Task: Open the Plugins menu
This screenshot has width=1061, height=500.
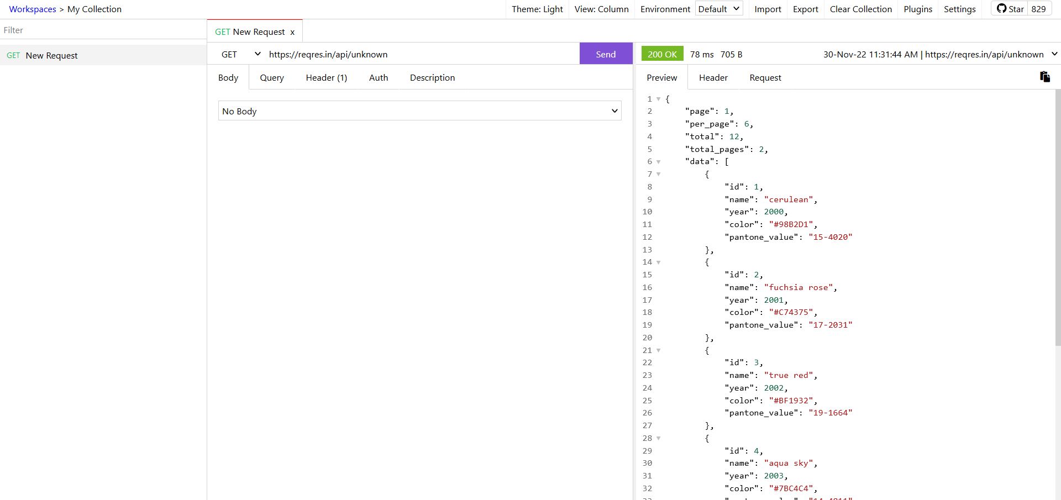Action: [x=918, y=9]
